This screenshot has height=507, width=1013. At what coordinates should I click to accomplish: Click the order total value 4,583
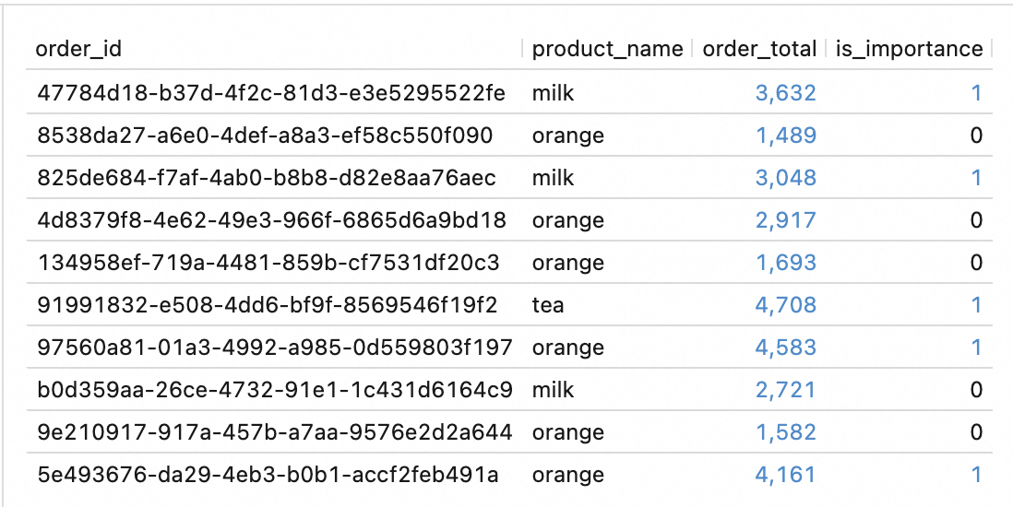pyautogui.click(x=785, y=348)
